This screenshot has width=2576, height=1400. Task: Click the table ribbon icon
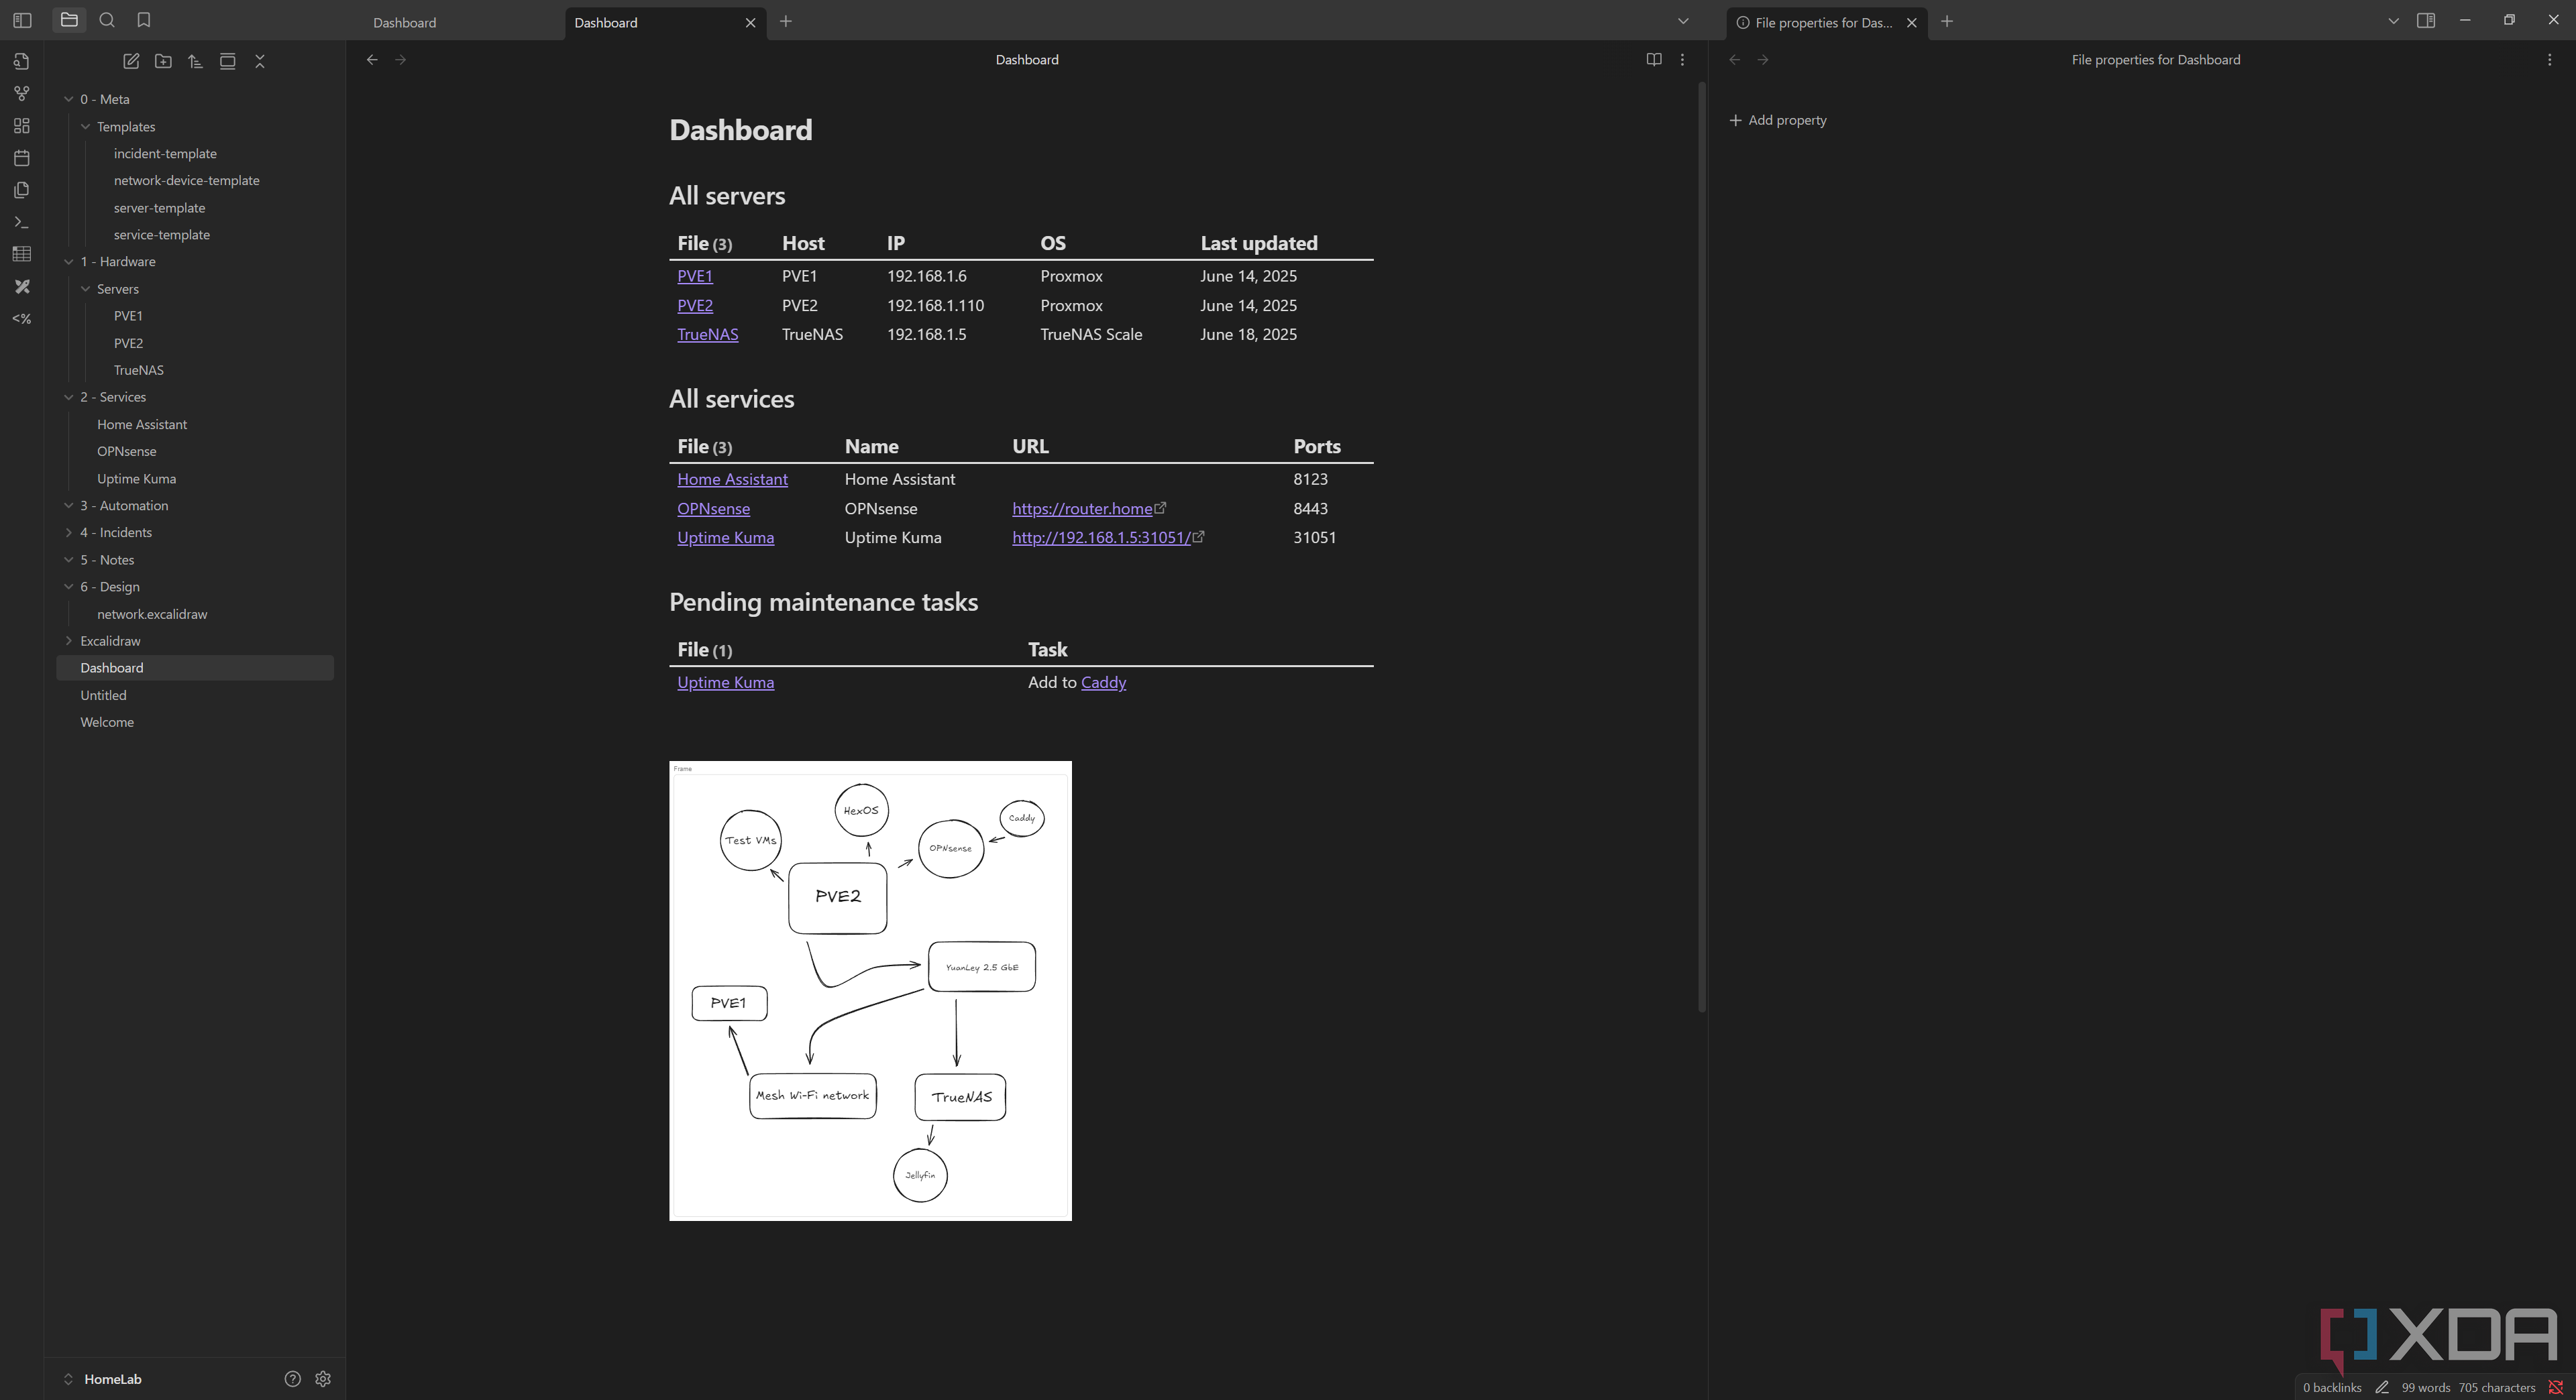pyautogui.click(x=21, y=254)
